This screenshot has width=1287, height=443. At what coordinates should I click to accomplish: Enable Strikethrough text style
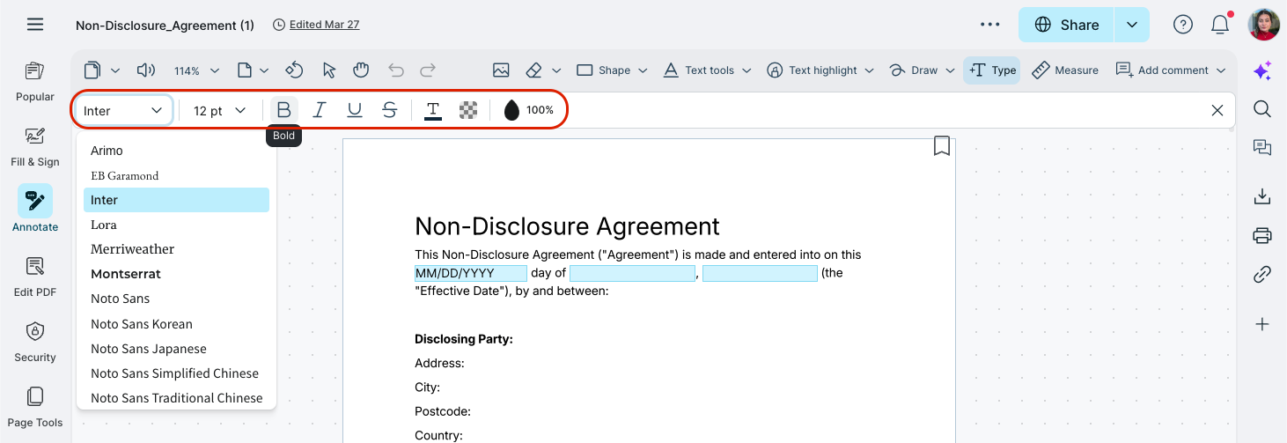click(389, 110)
